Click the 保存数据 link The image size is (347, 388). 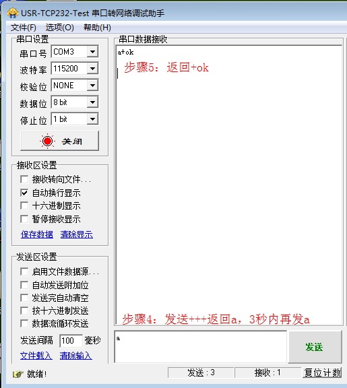[x=37, y=234]
